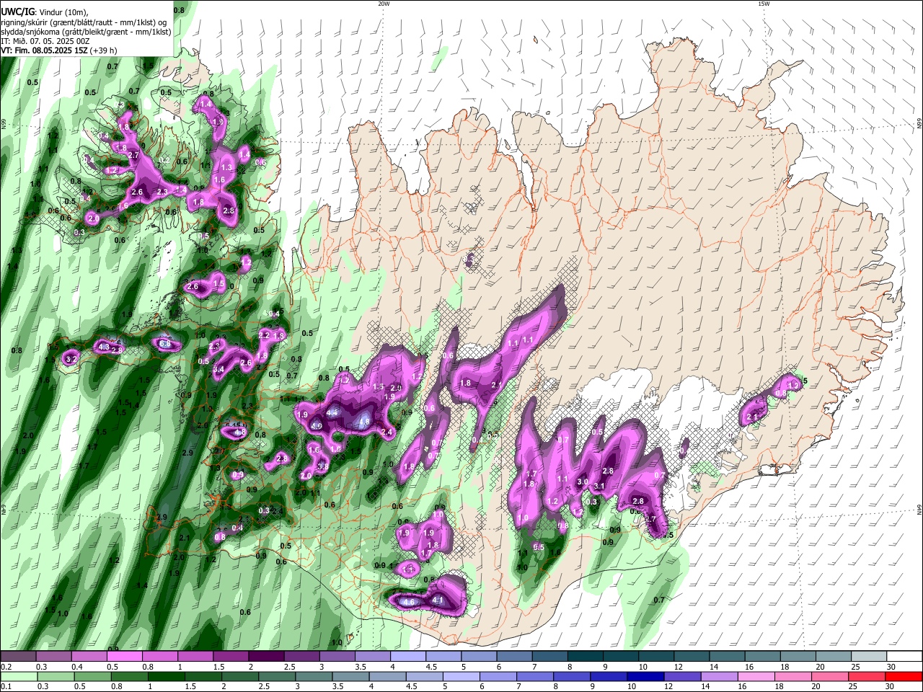923x692 pixels.
Task: Click the 2.2 precipitation value
Action: pos(264,335)
